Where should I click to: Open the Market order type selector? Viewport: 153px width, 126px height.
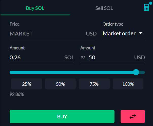click(124, 33)
